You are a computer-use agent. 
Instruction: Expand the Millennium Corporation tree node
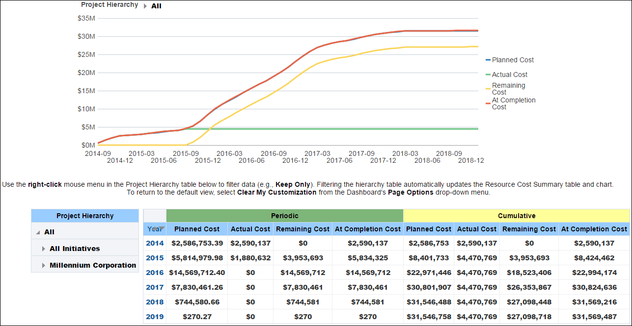click(44, 265)
